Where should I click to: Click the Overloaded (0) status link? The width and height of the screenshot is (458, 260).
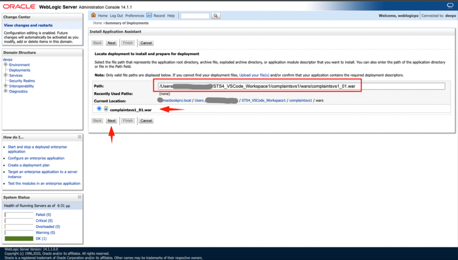[48, 227]
